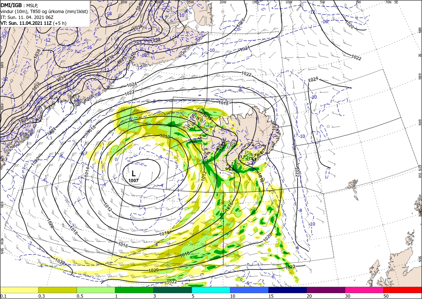The height and width of the screenshot is (299, 422).
Task: Select the cyan 5–10 legend swatch
Action: coord(211,290)
